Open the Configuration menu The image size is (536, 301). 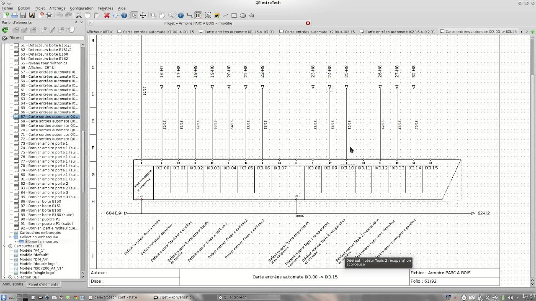point(82,8)
